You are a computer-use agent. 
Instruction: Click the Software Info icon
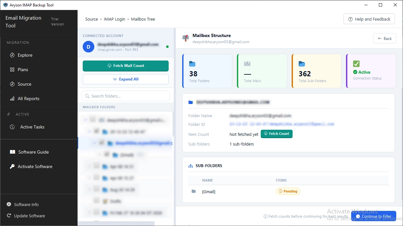coord(9,204)
